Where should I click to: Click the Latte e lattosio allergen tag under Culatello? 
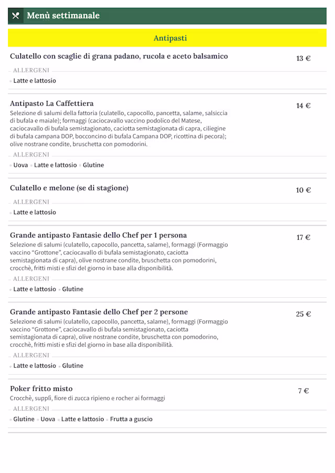click(33, 81)
